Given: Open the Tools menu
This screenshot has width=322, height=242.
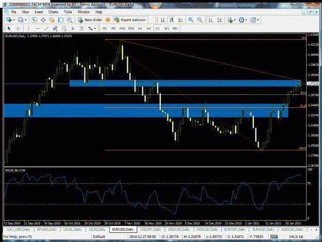Looking at the screenshot, I should pos(68,12).
